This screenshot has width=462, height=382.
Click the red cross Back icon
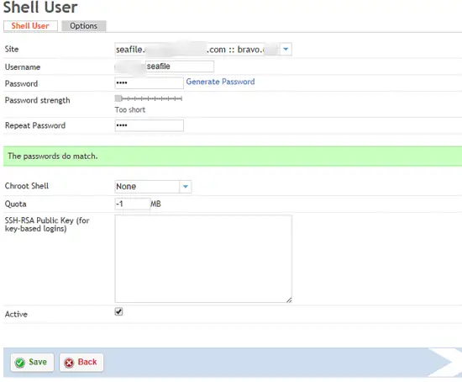tap(69, 363)
